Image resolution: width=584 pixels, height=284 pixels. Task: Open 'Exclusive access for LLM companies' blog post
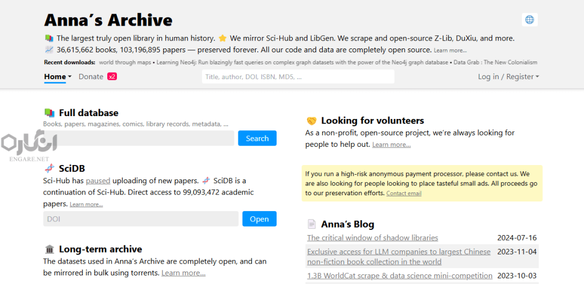(x=399, y=257)
